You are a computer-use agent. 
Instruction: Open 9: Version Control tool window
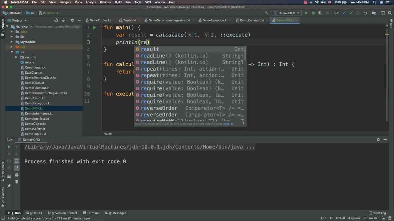point(62,213)
